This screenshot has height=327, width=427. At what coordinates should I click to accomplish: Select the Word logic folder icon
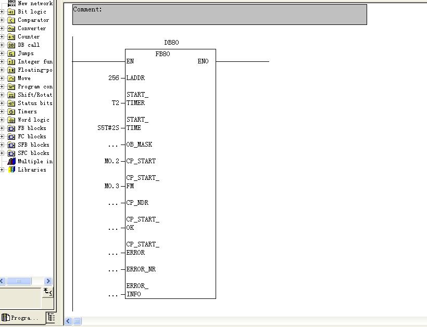coord(11,120)
